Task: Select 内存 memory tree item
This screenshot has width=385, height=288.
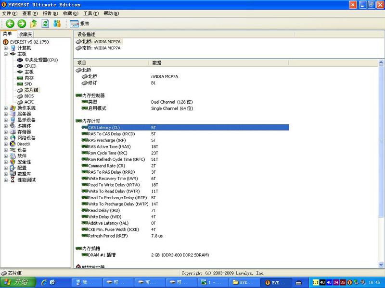Action: pyautogui.click(x=29, y=78)
